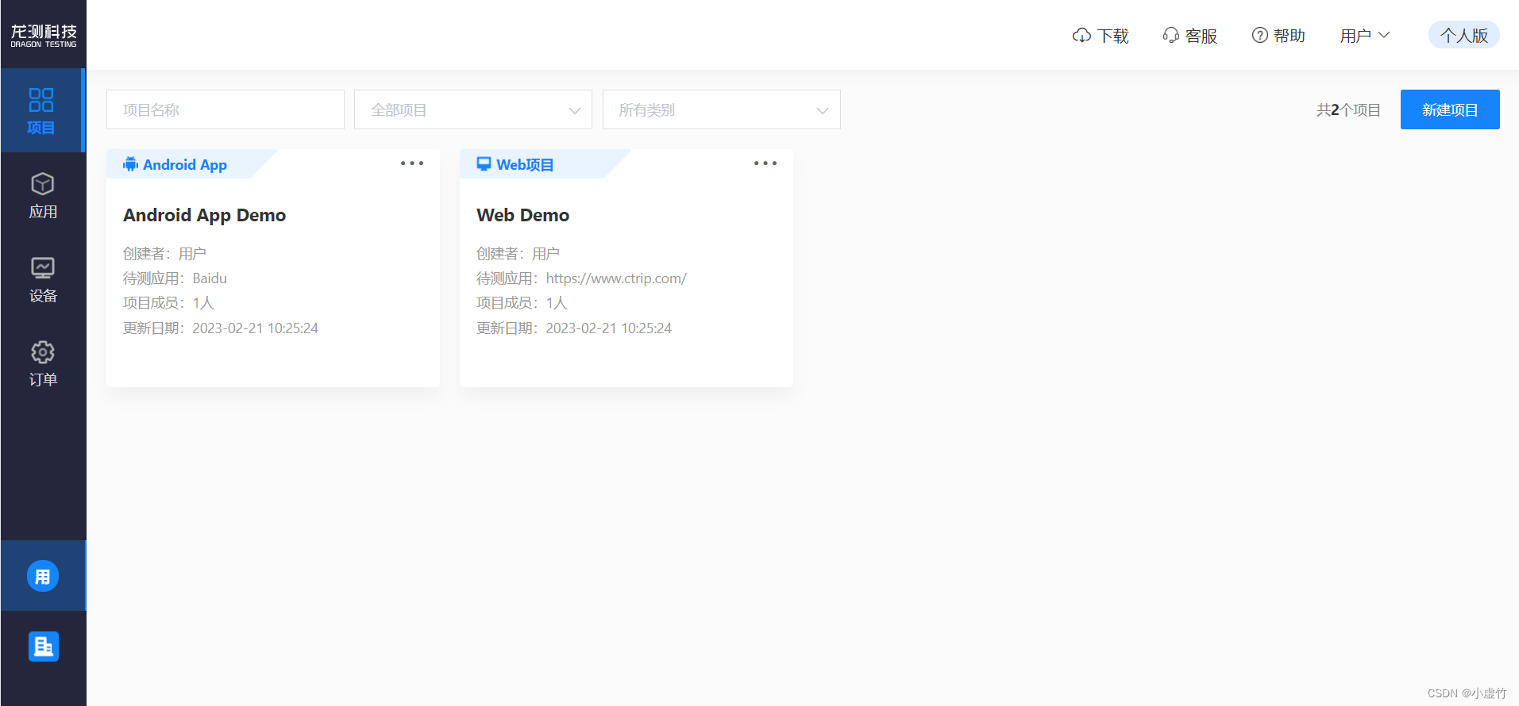
Task: Open the Web Demo project
Action: 523,215
